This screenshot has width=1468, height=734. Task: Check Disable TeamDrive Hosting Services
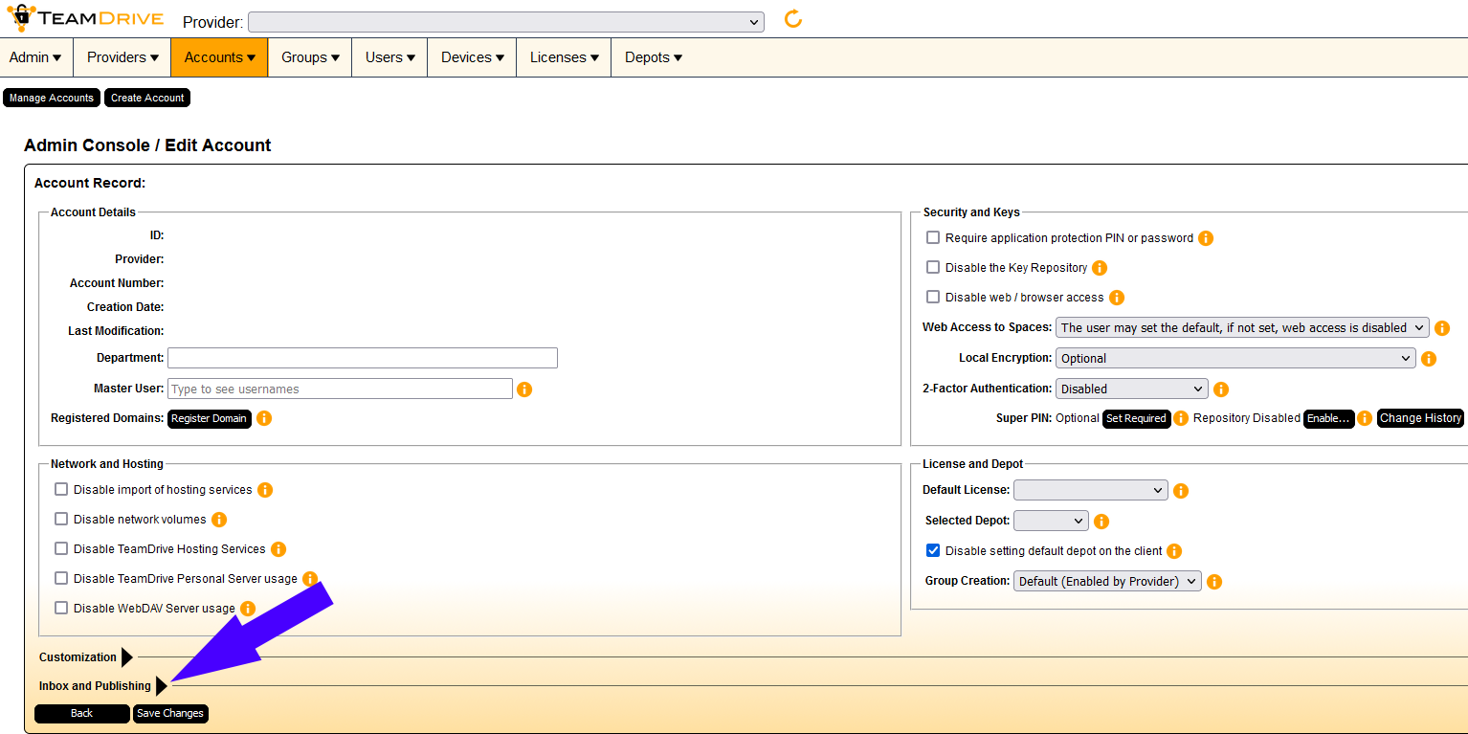(61, 548)
